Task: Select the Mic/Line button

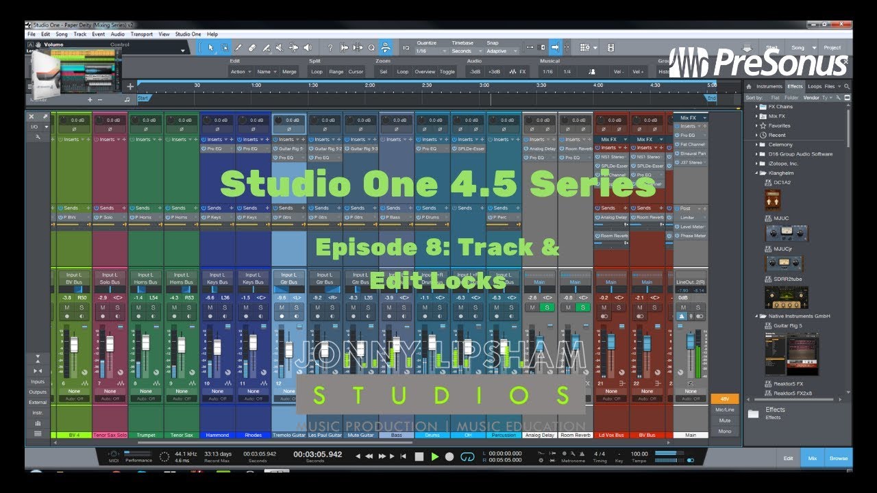Action: (x=724, y=409)
